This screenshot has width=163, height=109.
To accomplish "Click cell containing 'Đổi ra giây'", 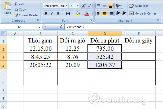I will coord(139,40).
